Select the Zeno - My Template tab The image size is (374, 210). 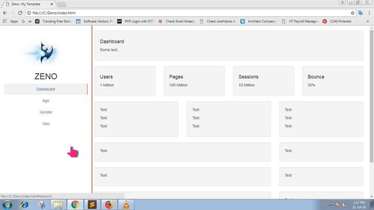pyautogui.click(x=29, y=4)
